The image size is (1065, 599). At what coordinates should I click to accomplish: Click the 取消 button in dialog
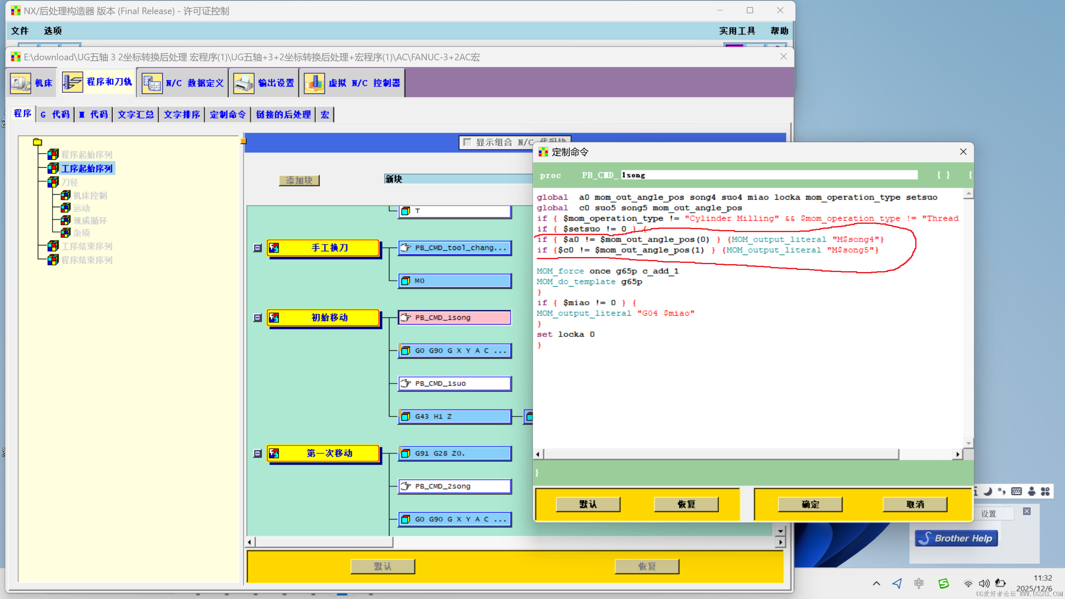click(915, 504)
